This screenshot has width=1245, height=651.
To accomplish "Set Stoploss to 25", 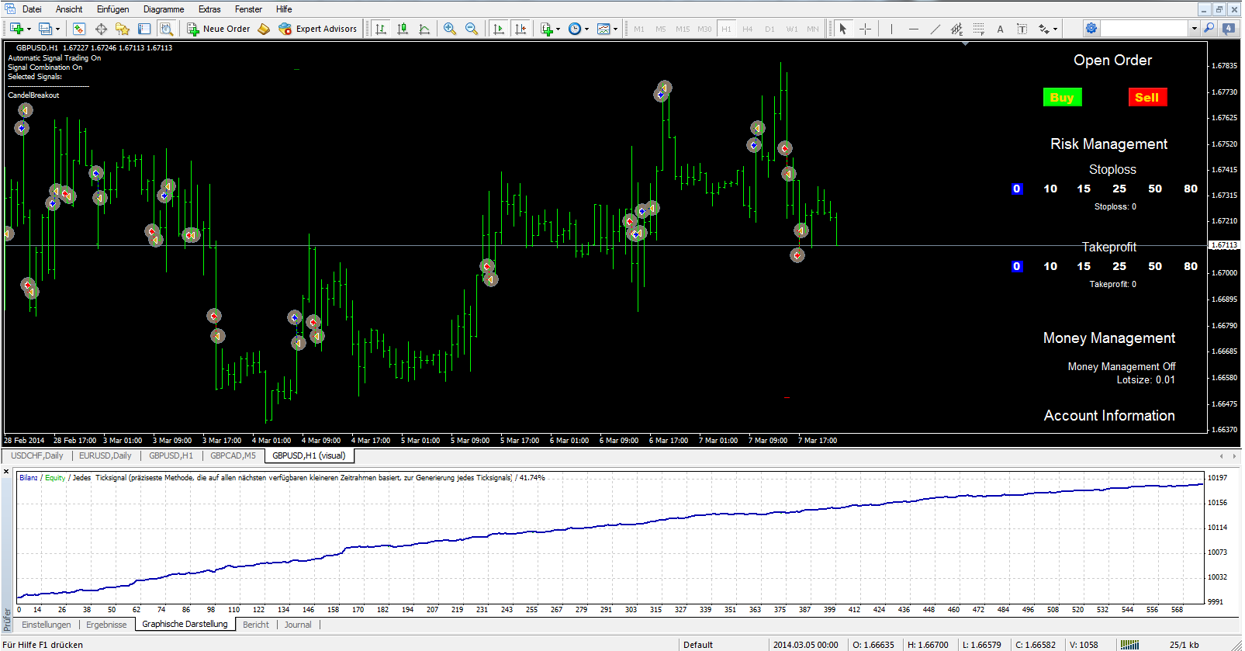I will pyautogui.click(x=1119, y=189).
